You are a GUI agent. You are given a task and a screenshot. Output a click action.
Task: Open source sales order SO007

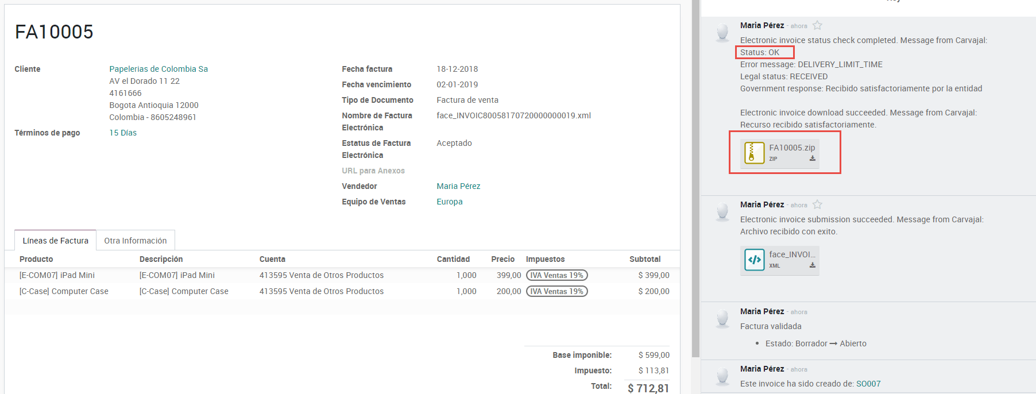pyautogui.click(x=868, y=384)
